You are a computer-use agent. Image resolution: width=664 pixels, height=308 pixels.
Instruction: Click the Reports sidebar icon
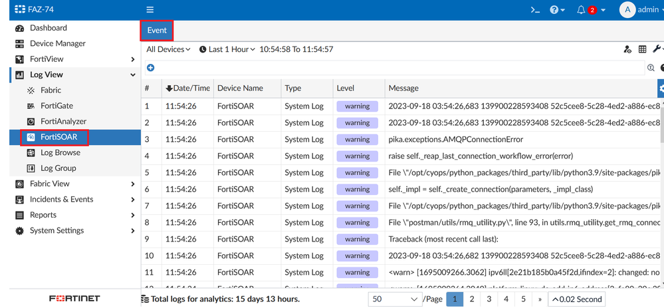19,216
